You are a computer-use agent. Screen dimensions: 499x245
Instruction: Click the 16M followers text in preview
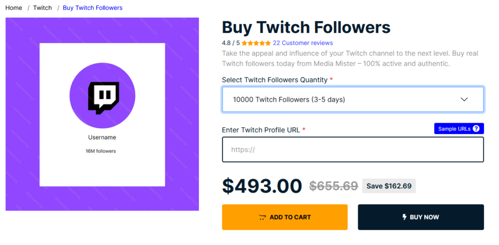100,151
